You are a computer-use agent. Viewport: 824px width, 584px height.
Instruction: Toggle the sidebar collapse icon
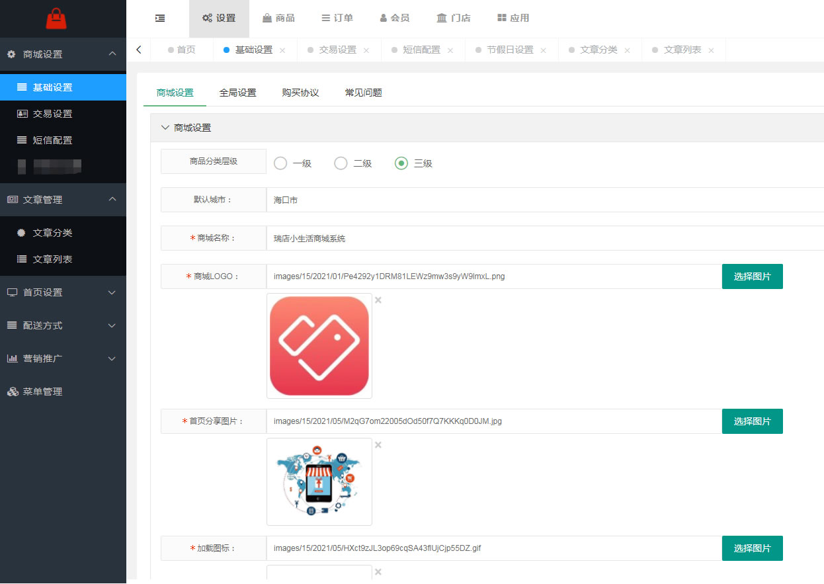coord(160,19)
